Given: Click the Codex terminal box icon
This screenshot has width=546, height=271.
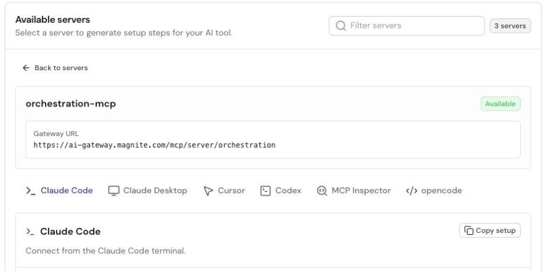Looking at the screenshot, I should [x=266, y=191].
